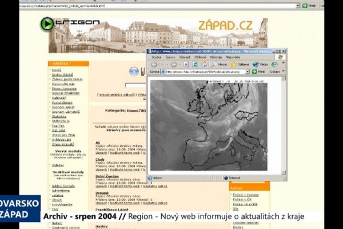
Task: Open the Aš web link entry
Action: coord(98,143)
